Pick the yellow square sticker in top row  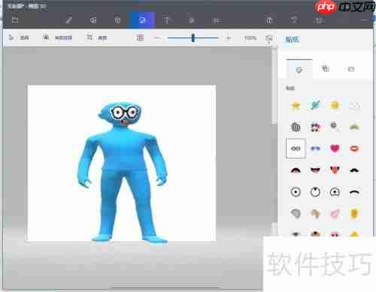click(x=335, y=105)
